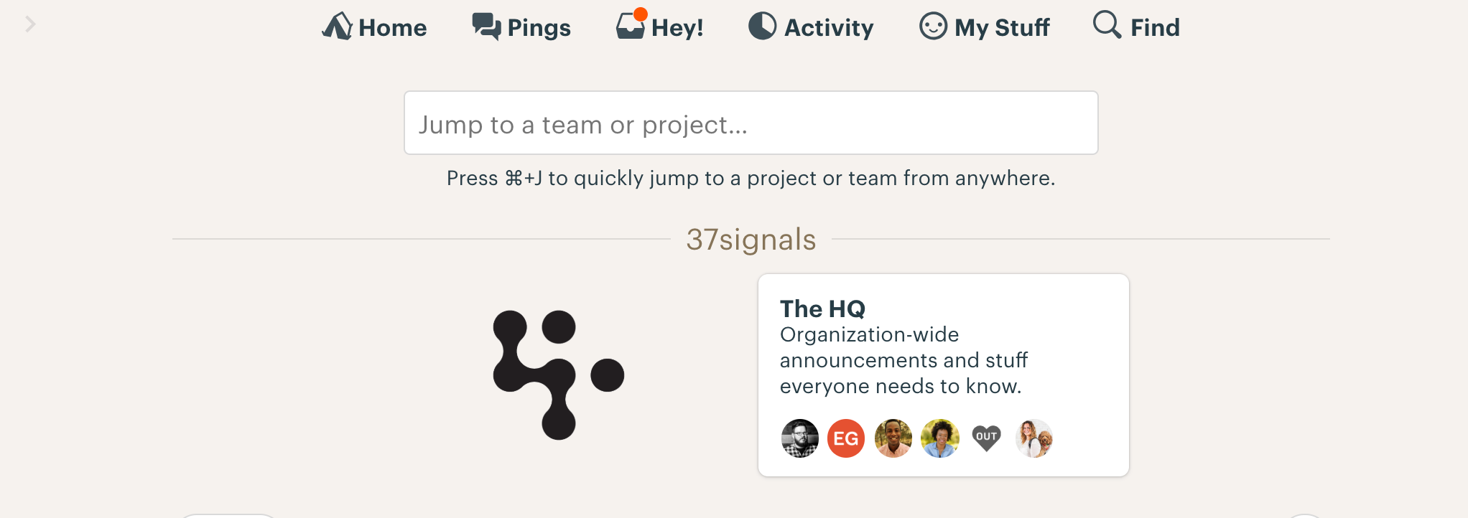
Task: Click the Pings chat bubbles icon
Action: click(486, 26)
